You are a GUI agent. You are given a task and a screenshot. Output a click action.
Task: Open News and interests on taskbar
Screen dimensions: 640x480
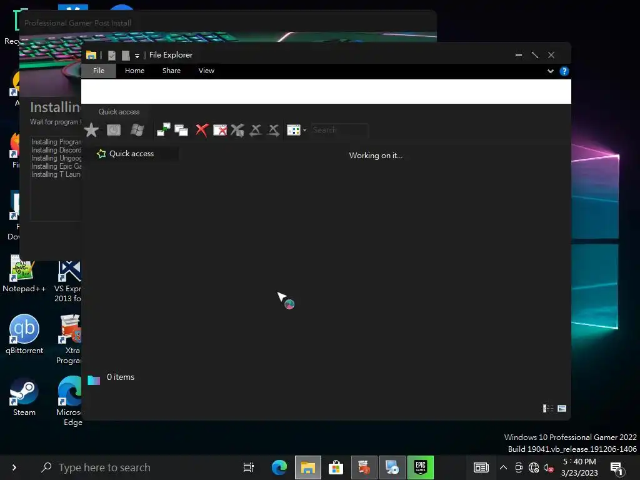pos(481,467)
